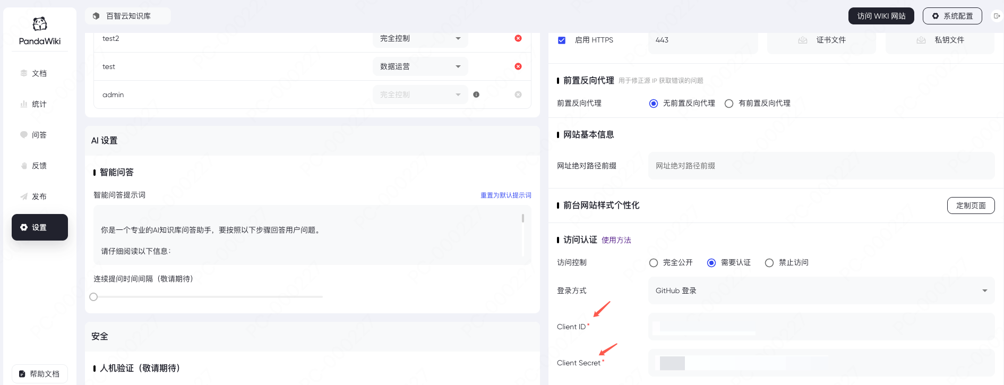Click 系统配置 button
1004x385 pixels.
click(952, 16)
